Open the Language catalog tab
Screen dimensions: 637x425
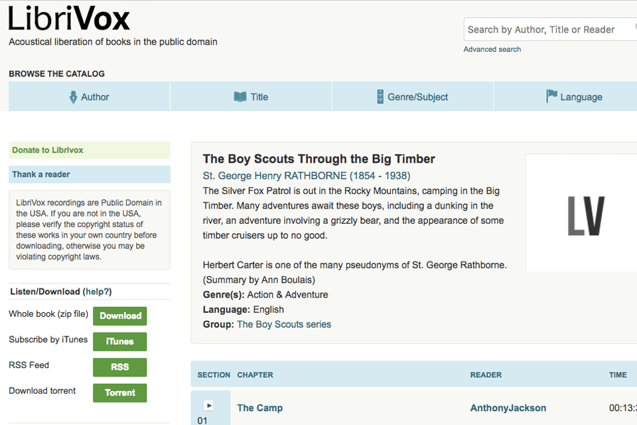(x=581, y=97)
